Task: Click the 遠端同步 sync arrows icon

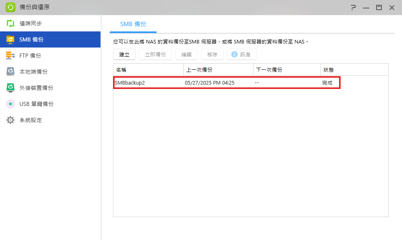Action: pos(10,23)
